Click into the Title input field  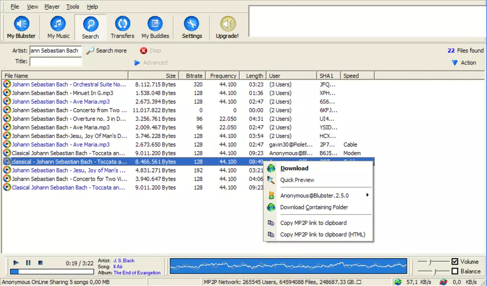coord(56,61)
